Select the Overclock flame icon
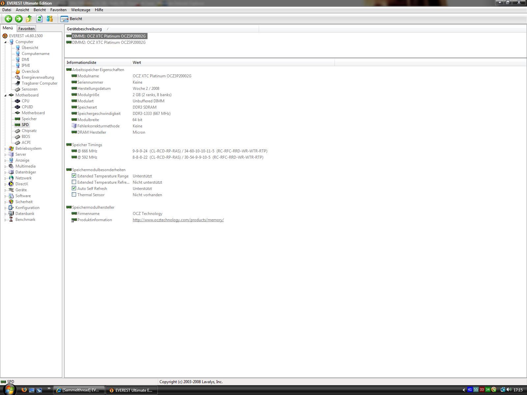Viewport: 527px width, 395px height. pyautogui.click(x=18, y=71)
